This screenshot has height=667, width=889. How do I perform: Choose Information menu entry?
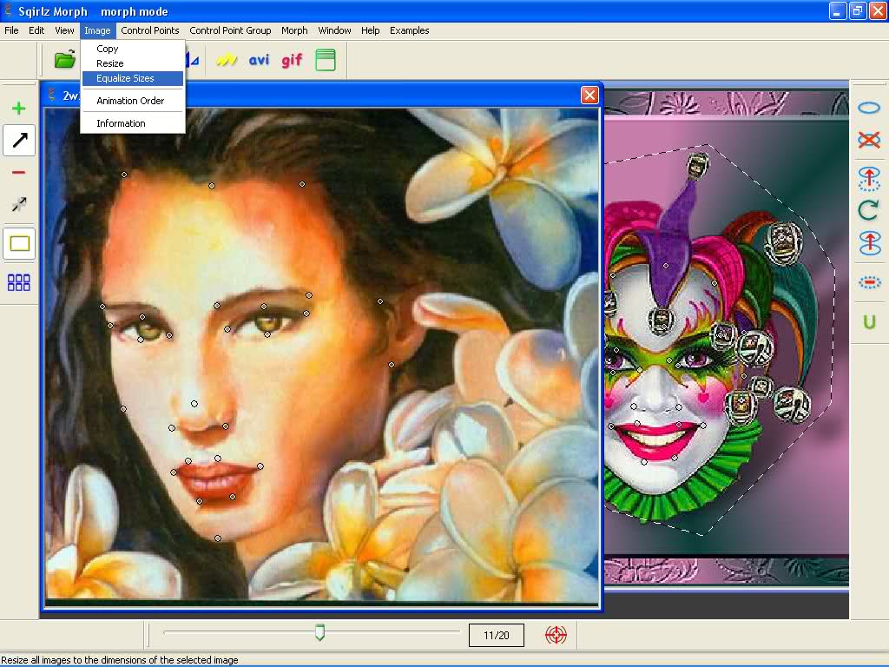133,123
